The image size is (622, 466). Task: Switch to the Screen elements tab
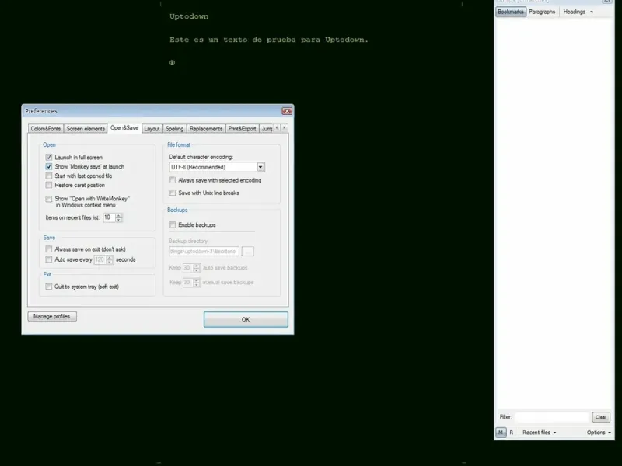pyautogui.click(x=86, y=129)
